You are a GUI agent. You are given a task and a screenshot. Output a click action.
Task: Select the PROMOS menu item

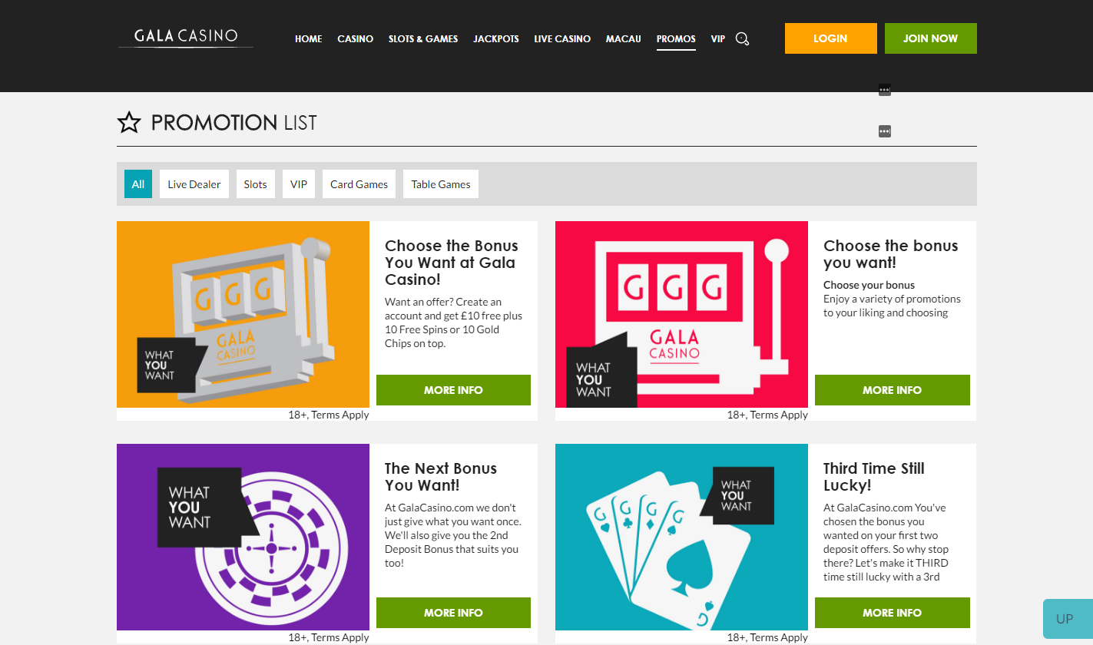click(x=676, y=38)
